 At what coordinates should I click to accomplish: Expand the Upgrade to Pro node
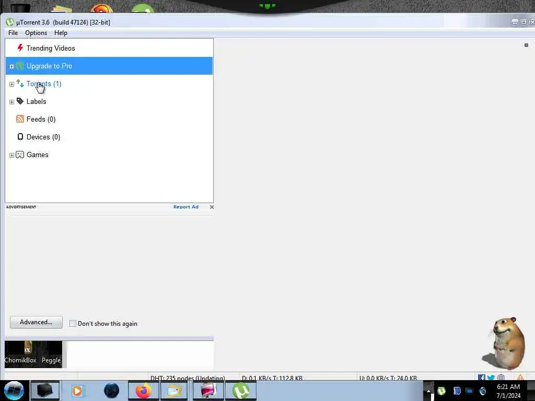point(11,66)
